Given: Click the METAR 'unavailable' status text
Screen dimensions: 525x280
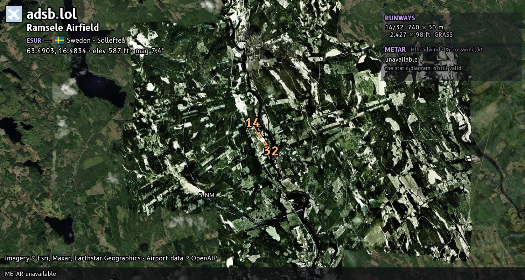Looking at the screenshot, I should coord(401,59).
